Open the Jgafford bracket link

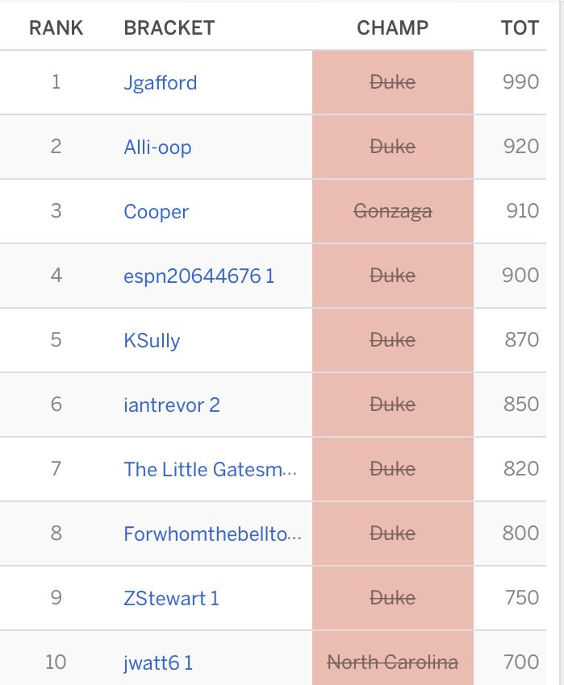click(160, 82)
